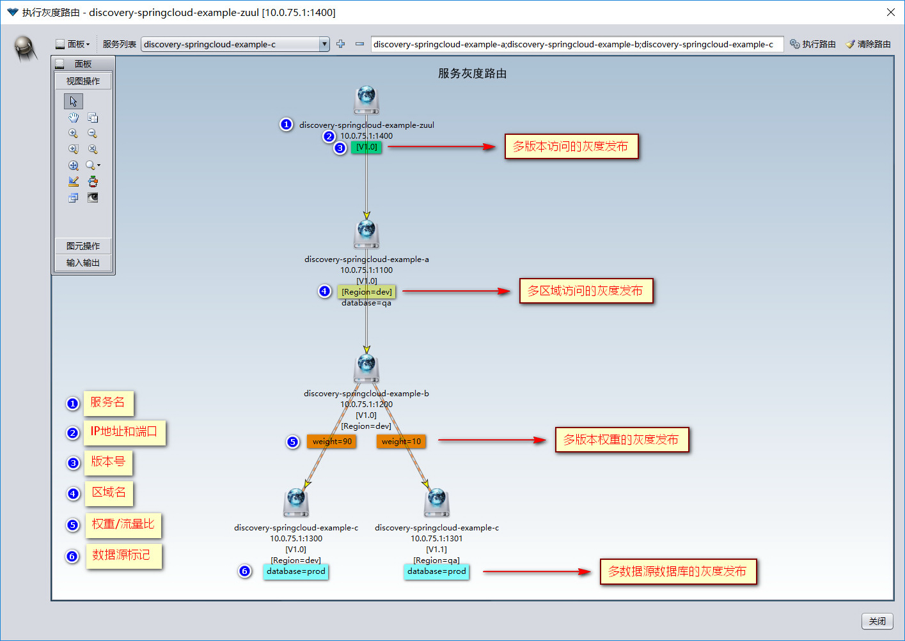Close the dialog with the X button
This screenshot has height=641, width=905.
[x=891, y=12]
